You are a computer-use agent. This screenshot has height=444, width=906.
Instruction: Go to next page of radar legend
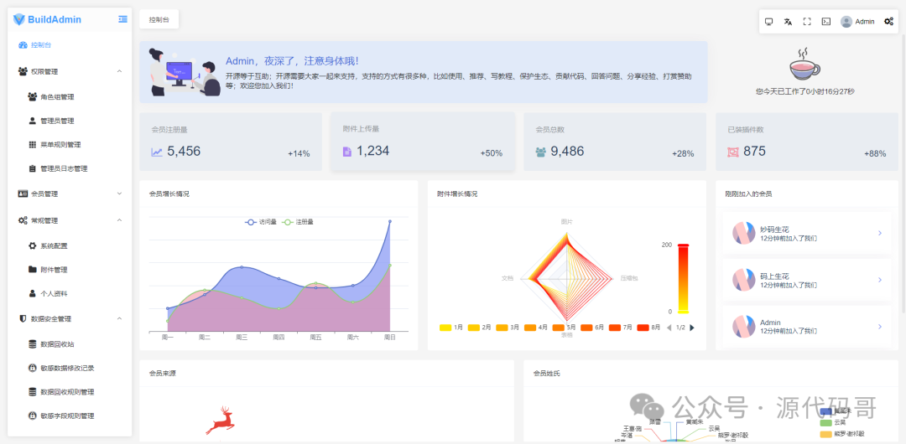pyautogui.click(x=692, y=328)
